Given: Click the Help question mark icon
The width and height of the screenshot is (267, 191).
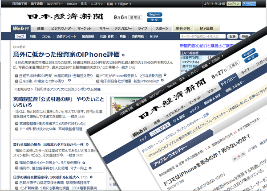Looking at the screenshot, I should click(244, 4).
